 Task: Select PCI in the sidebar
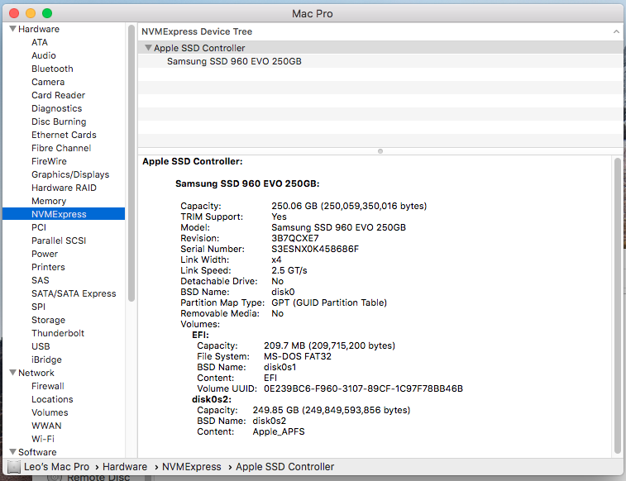(x=39, y=227)
